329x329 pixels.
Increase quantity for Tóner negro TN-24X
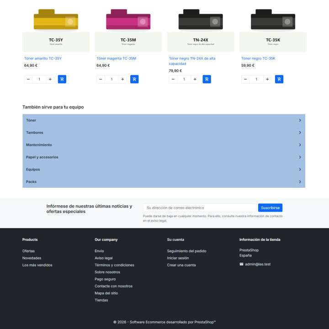click(x=195, y=79)
